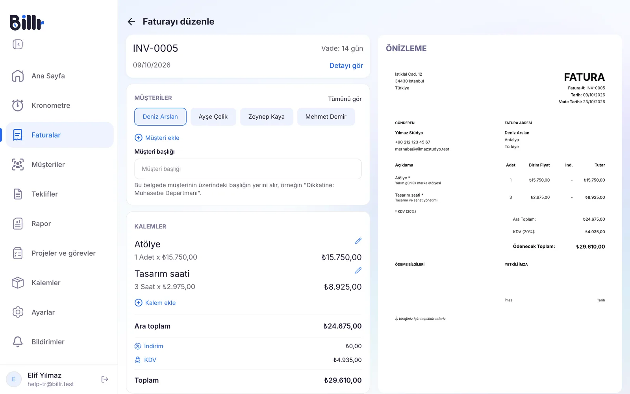
Task: Open the Teklifler document icon
Action: tap(18, 194)
